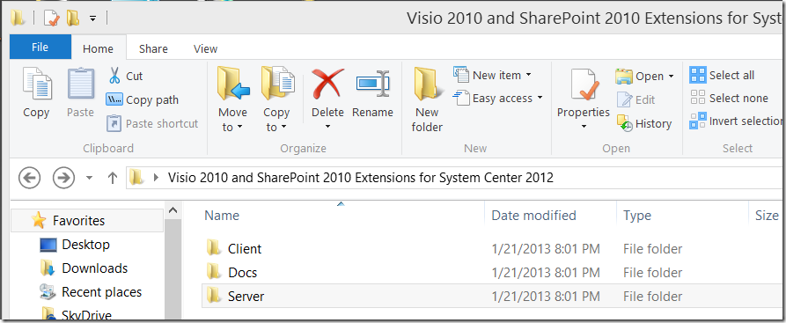Click Invert selection in the Select group

pyautogui.click(x=737, y=121)
